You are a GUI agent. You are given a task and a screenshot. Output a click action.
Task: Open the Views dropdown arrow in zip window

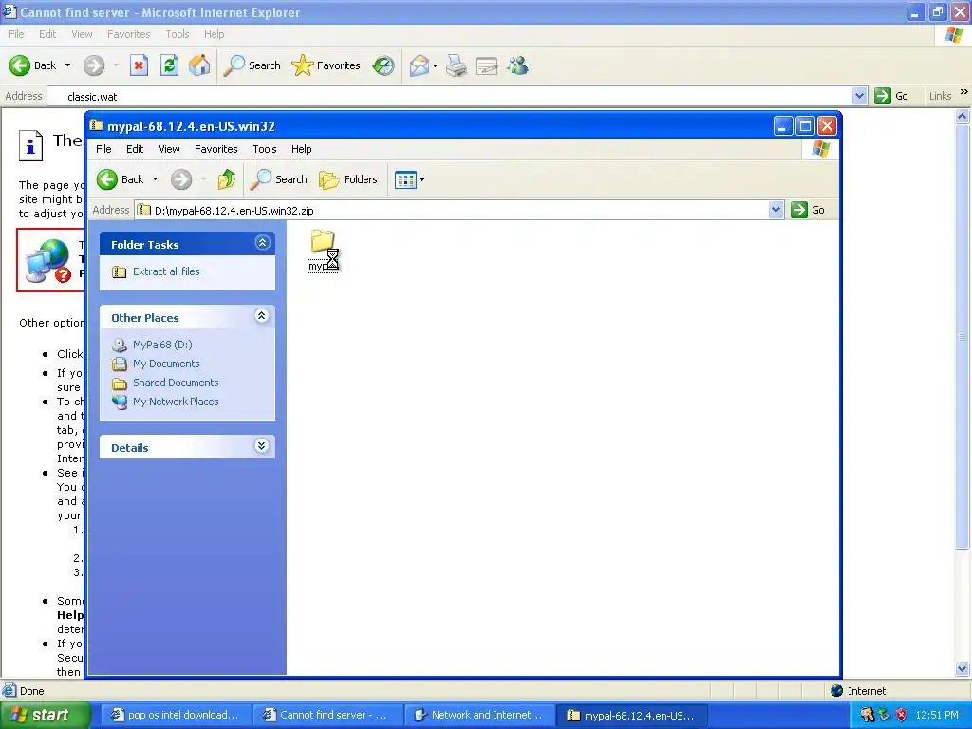tap(422, 179)
